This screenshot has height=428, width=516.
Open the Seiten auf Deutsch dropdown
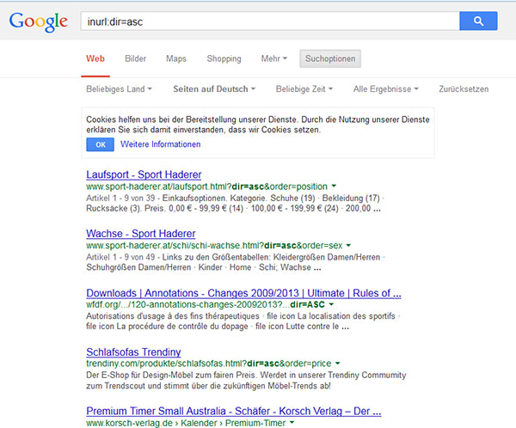click(x=214, y=89)
